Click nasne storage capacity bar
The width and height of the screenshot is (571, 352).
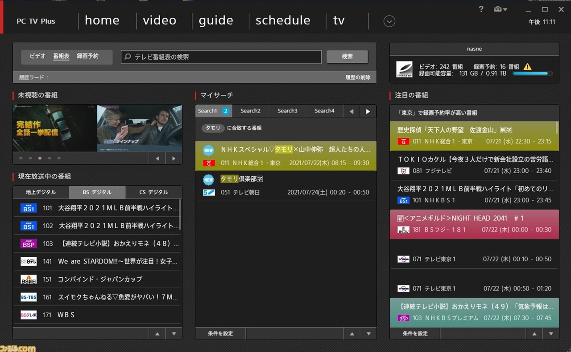(x=533, y=73)
